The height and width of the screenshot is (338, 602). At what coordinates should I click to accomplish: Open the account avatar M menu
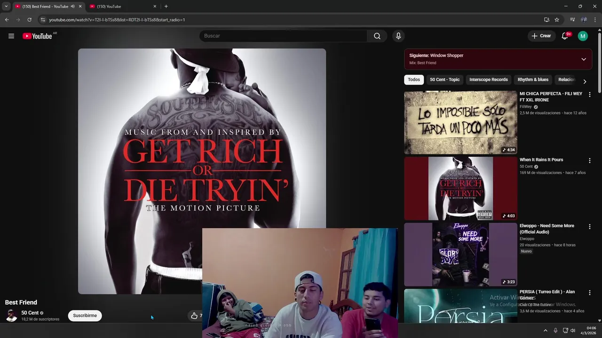(x=583, y=36)
